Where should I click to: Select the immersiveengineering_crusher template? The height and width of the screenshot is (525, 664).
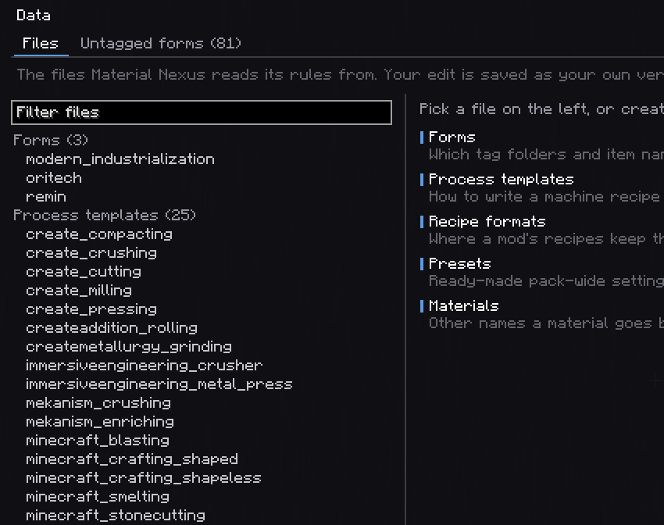coord(145,366)
